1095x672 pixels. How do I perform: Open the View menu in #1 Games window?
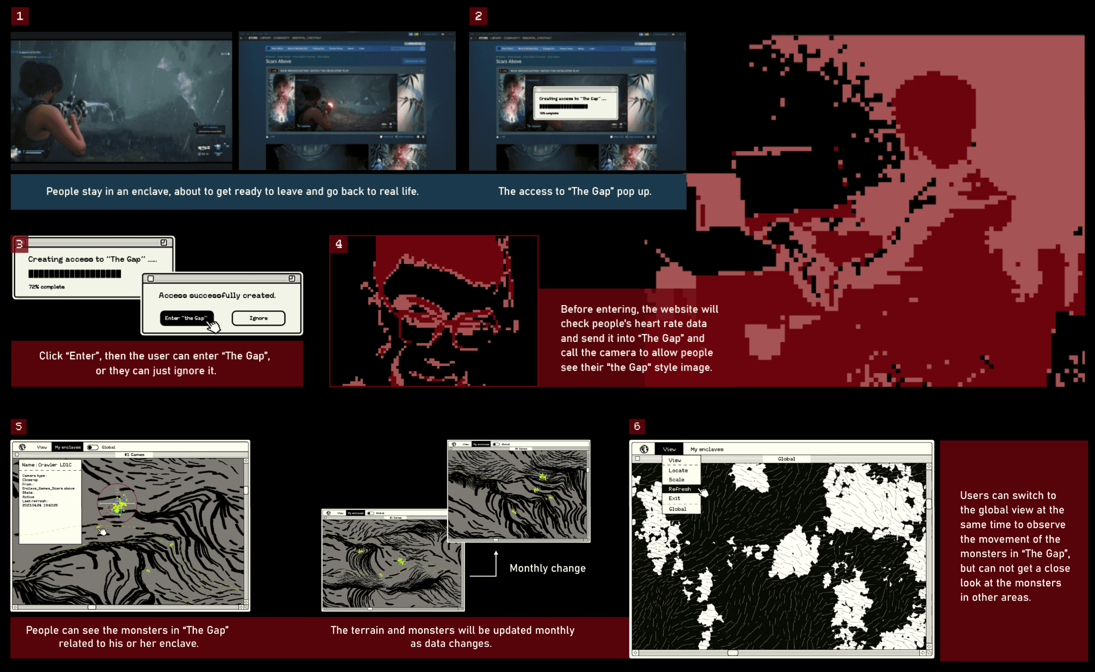[42, 447]
